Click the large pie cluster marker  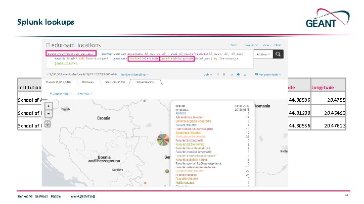163,140
